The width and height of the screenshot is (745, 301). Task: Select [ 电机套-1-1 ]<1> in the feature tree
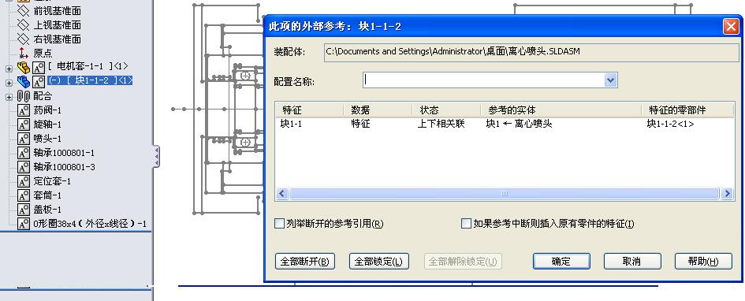88,67
